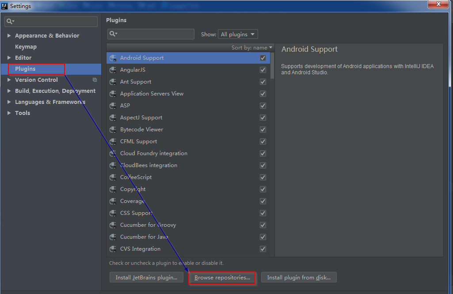453x294 pixels.
Task: Expand the Editor section arrow
Action: pyautogui.click(x=9, y=57)
